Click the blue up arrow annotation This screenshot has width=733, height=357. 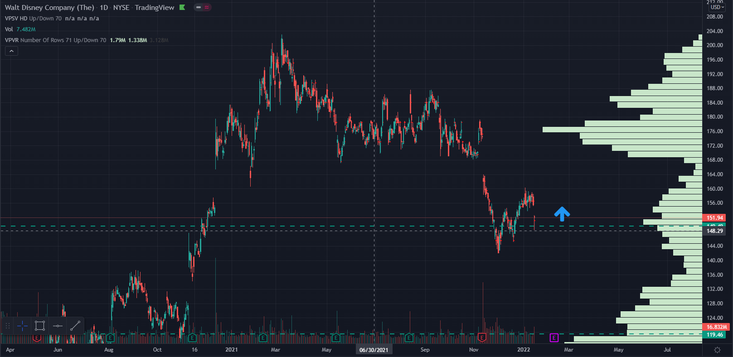[562, 214]
